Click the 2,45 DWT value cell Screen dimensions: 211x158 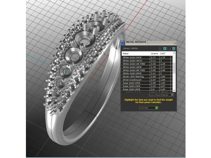[x=165, y=89]
